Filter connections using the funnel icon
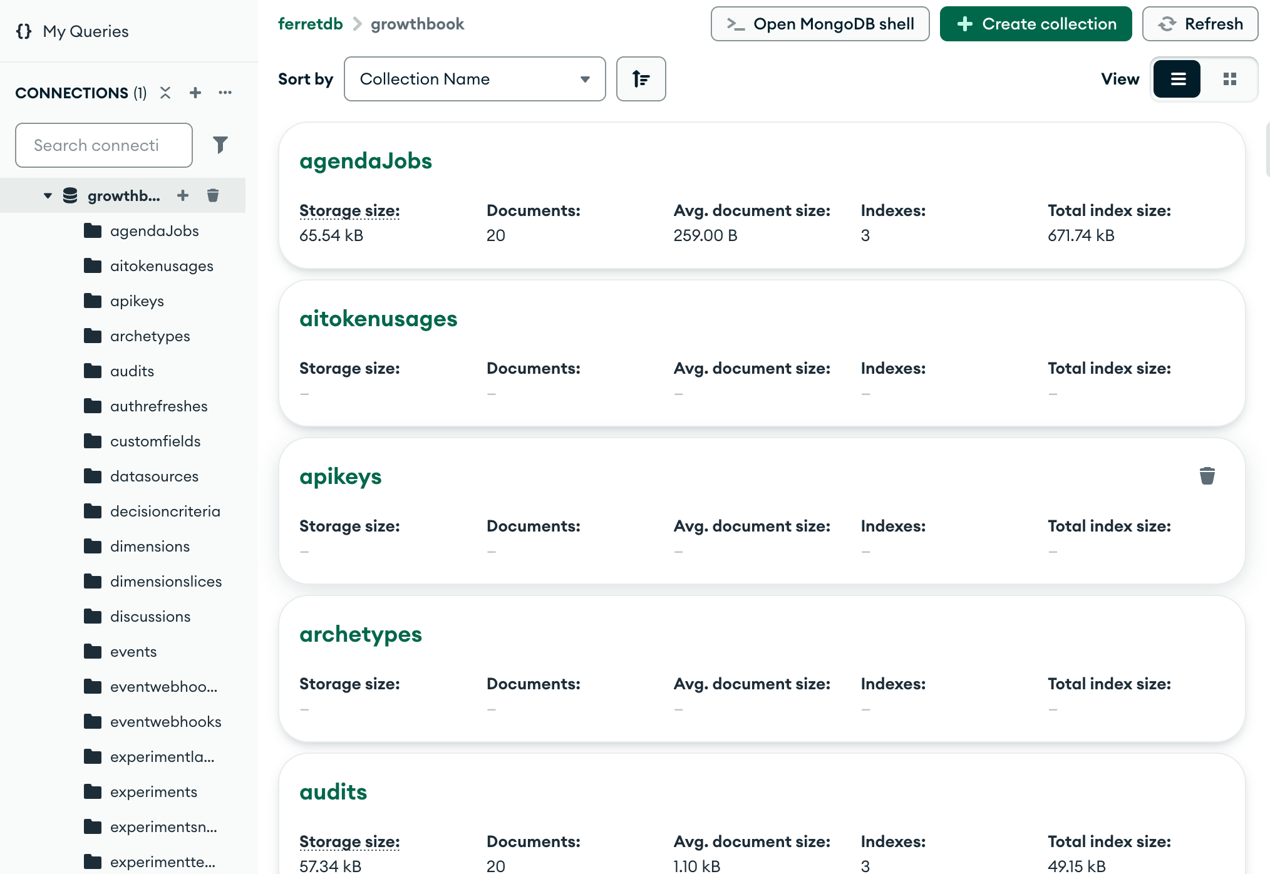Viewport: 1270px width, 874px height. point(220,145)
